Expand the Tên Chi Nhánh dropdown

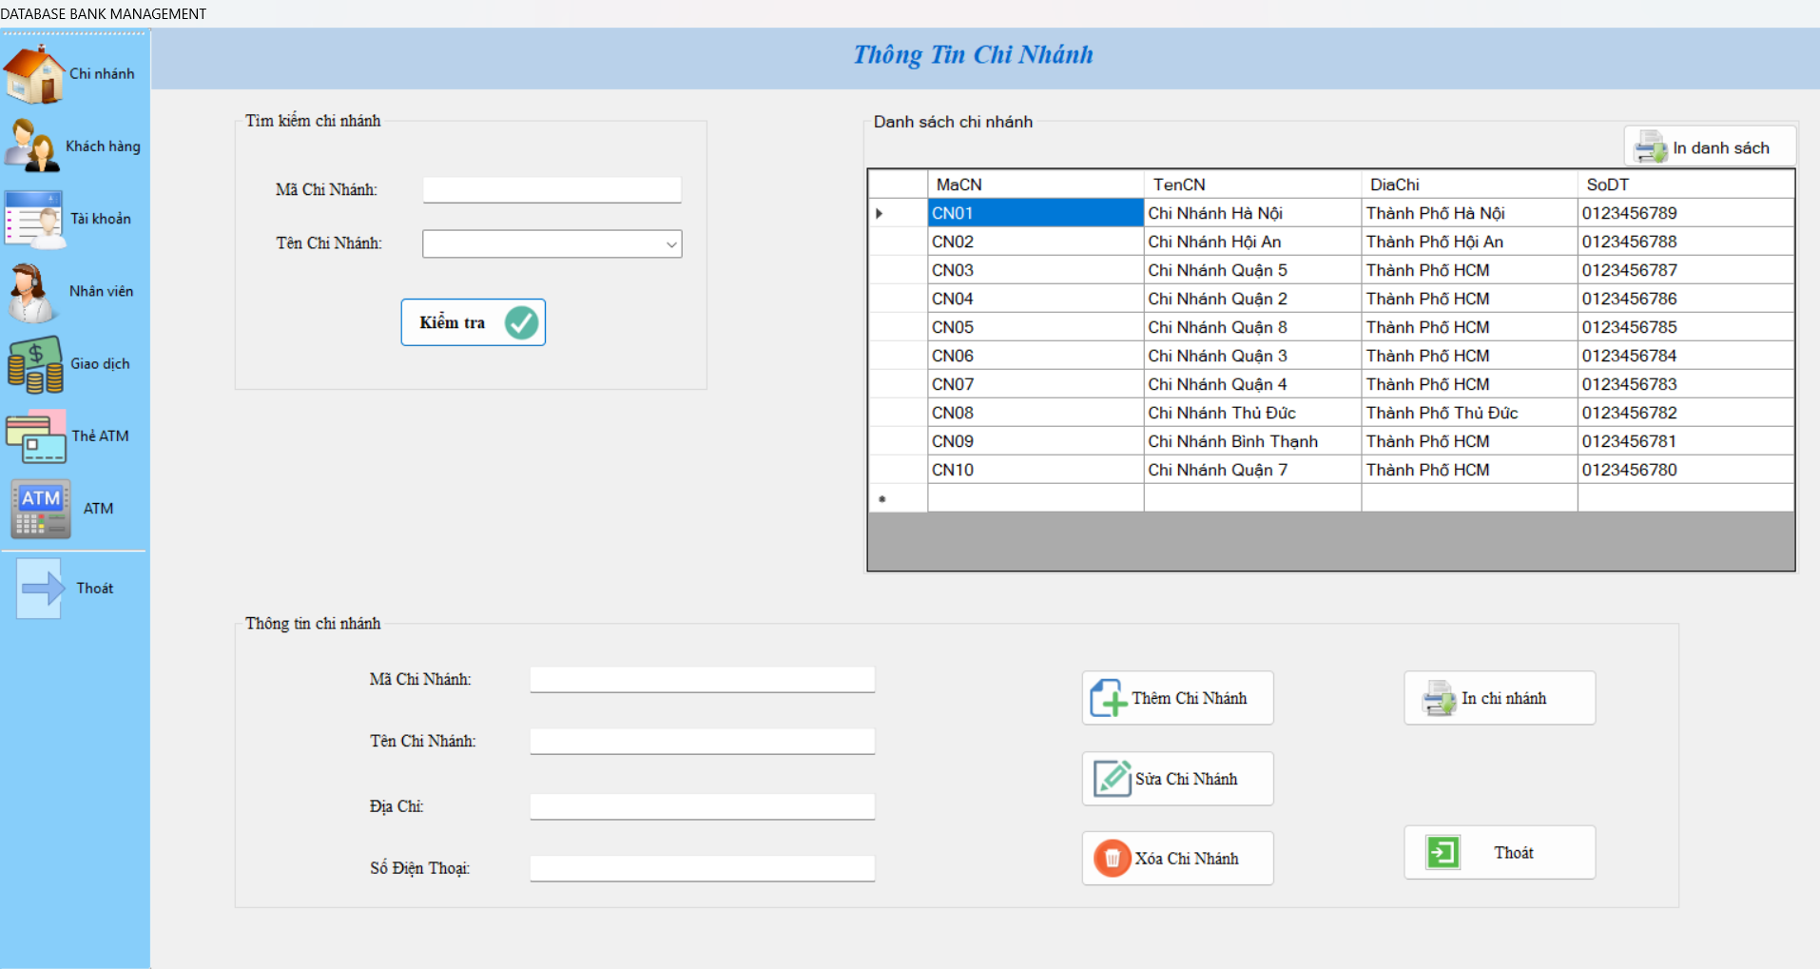[670, 244]
